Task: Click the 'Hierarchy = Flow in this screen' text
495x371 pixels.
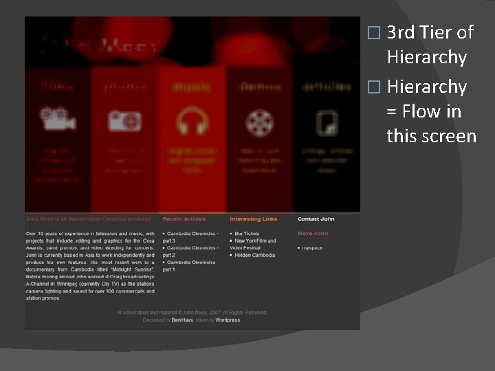Action: click(x=432, y=111)
